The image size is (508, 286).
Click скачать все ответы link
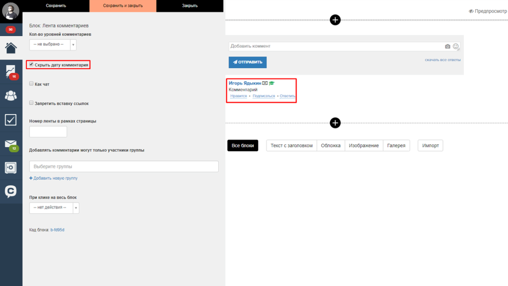coord(443,60)
